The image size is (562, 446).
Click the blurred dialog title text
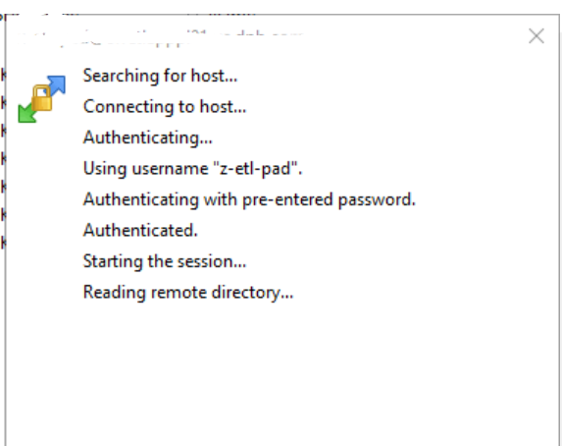161,38
